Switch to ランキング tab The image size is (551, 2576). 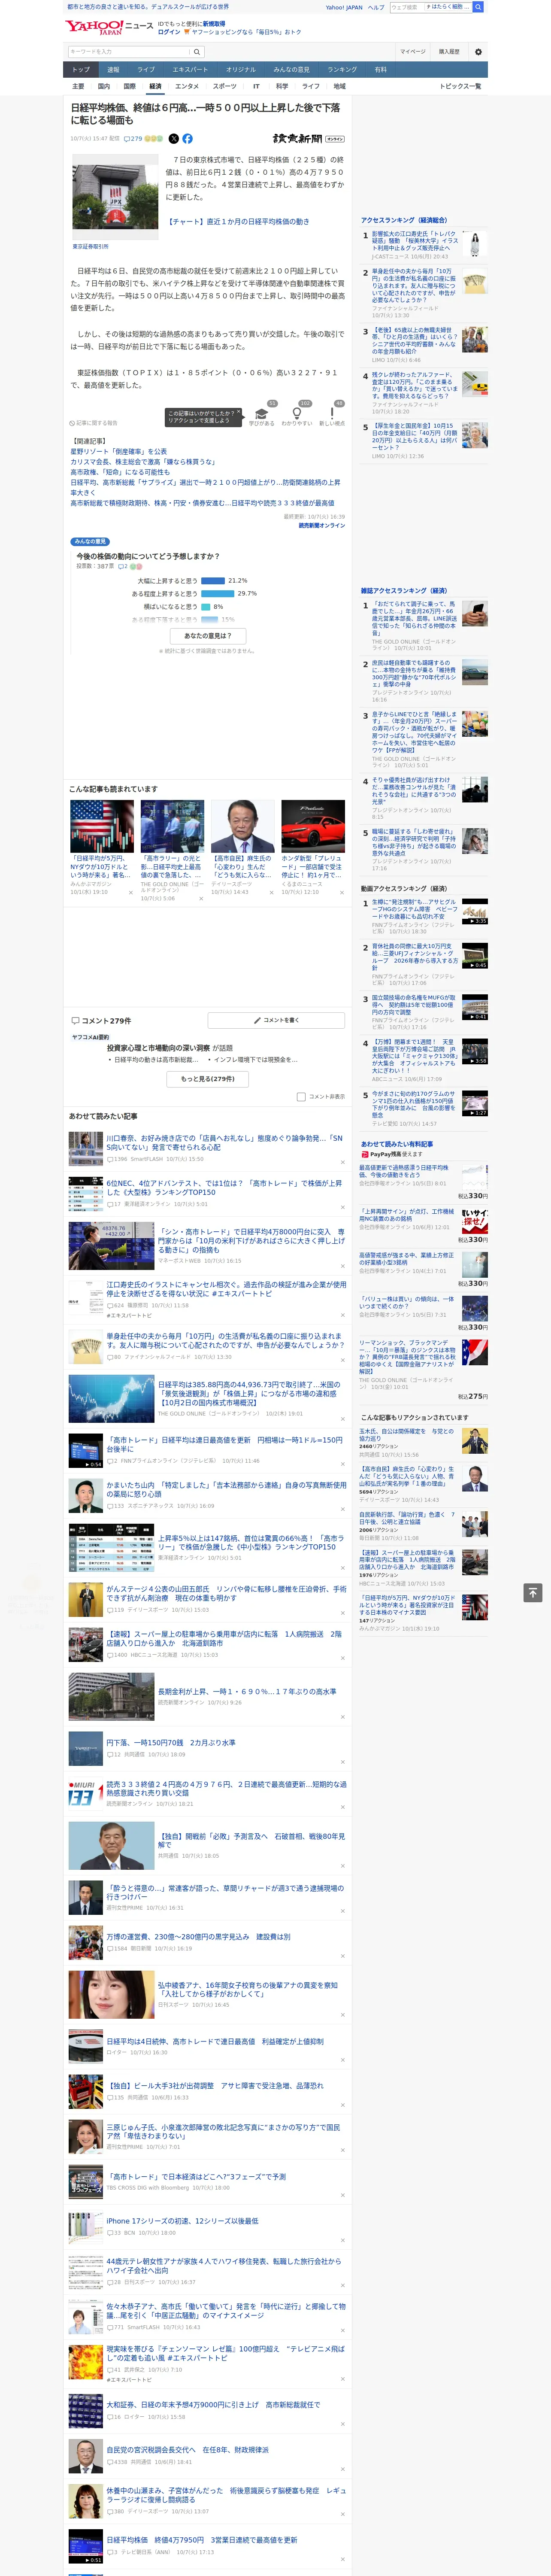[x=342, y=70]
